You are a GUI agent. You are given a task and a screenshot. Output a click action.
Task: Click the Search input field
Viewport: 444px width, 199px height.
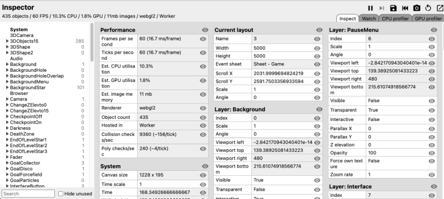(28, 193)
